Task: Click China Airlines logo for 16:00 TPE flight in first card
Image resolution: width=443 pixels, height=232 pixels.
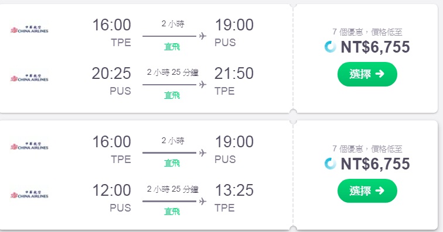Action: [29, 30]
